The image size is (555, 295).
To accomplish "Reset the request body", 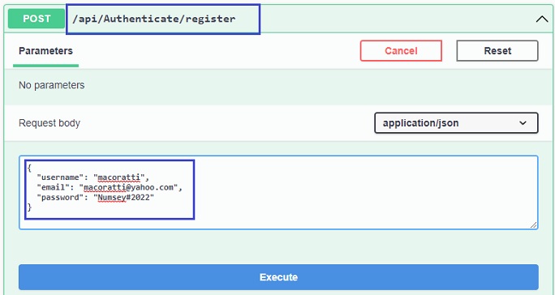I will 497,50.
